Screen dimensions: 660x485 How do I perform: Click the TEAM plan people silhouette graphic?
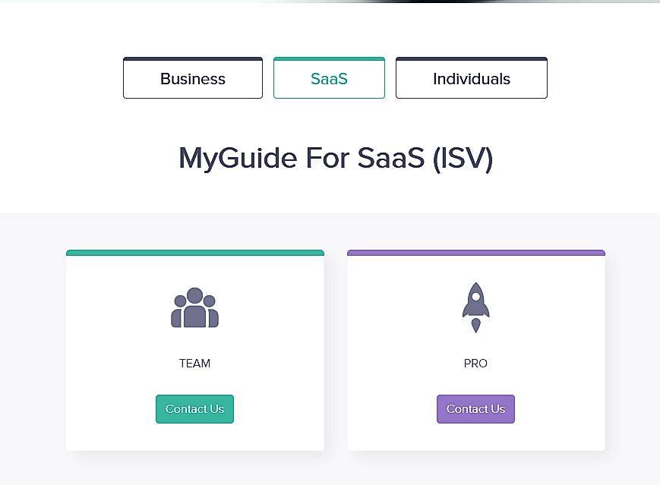tap(194, 307)
